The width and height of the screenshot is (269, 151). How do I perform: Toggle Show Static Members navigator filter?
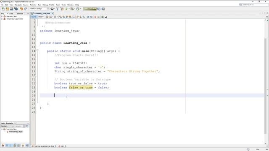pos(11,146)
